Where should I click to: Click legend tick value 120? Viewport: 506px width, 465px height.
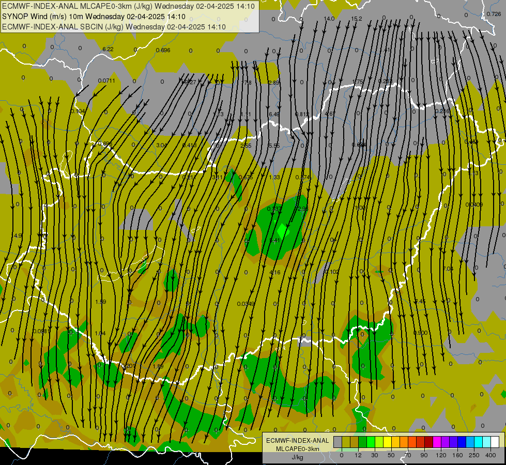(x=441, y=455)
